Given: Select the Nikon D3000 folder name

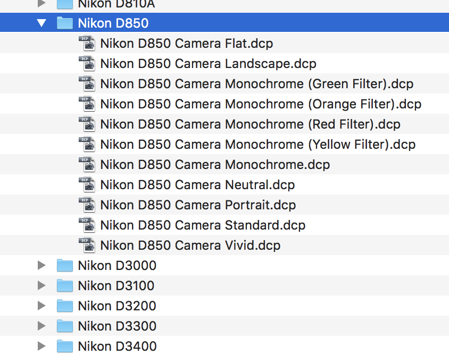Looking at the screenshot, I should pyautogui.click(x=117, y=266).
